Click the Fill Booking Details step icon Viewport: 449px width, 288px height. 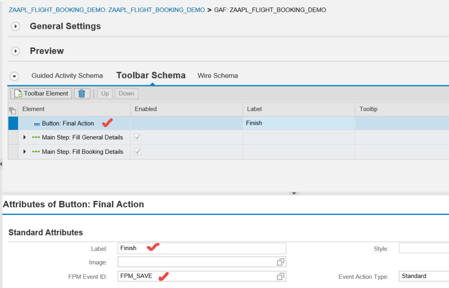click(36, 152)
